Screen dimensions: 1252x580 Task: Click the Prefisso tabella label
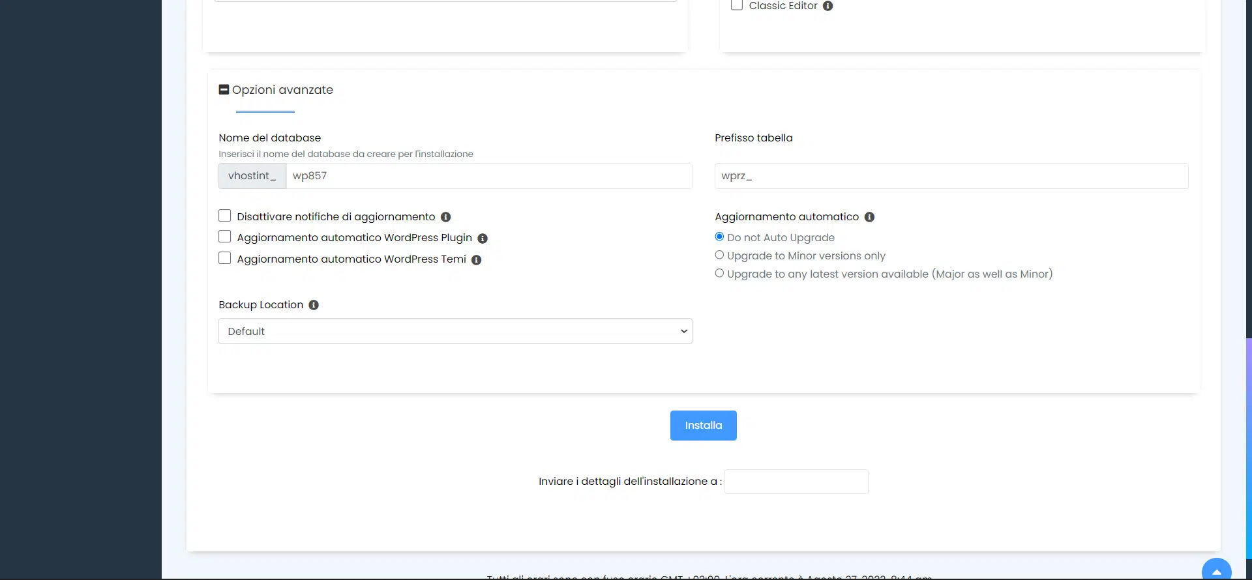pos(754,138)
